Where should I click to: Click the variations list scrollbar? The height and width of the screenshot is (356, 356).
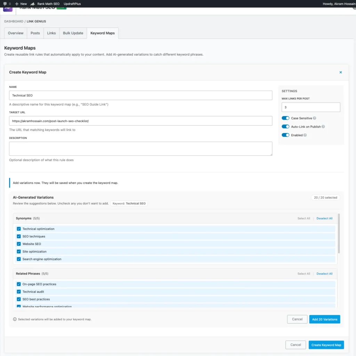tap(339, 233)
